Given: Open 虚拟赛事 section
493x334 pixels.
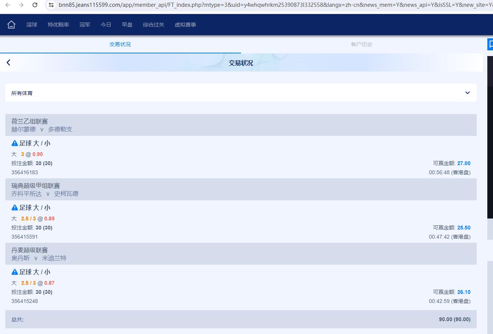Looking at the screenshot, I should pyautogui.click(x=185, y=25).
